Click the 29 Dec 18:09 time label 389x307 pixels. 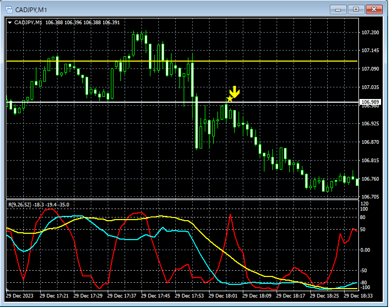(x=257, y=296)
